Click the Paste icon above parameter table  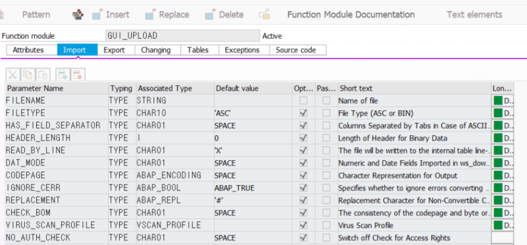(x=43, y=74)
